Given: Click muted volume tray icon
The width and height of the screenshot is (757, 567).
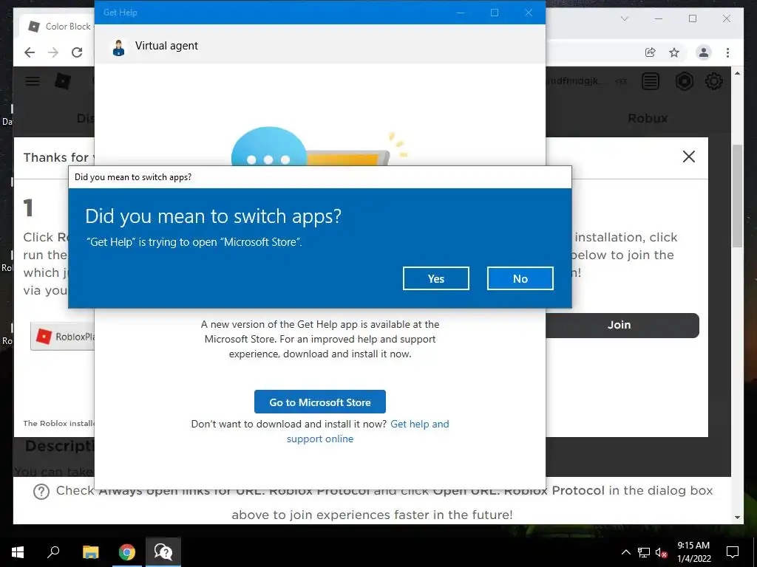Looking at the screenshot, I should tap(662, 552).
